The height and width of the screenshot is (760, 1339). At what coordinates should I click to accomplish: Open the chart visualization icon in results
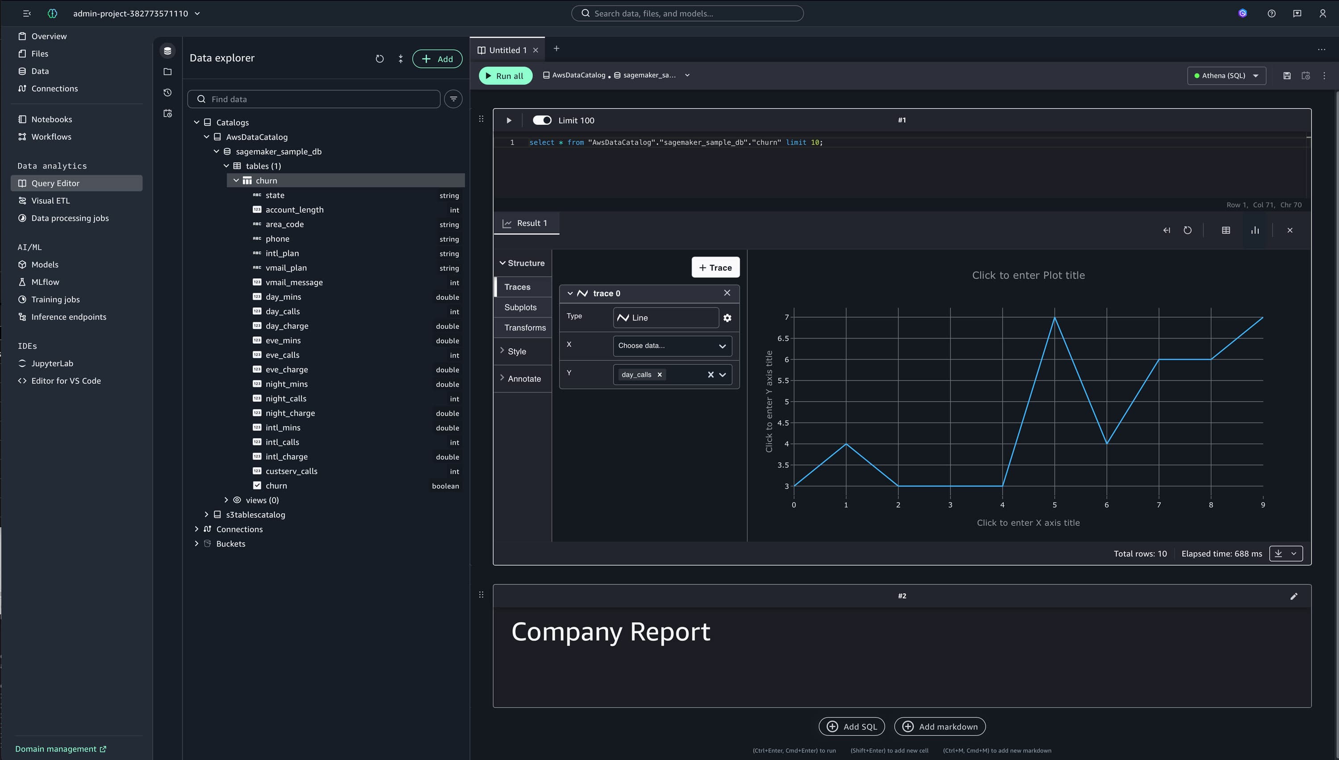click(x=1256, y=230)
